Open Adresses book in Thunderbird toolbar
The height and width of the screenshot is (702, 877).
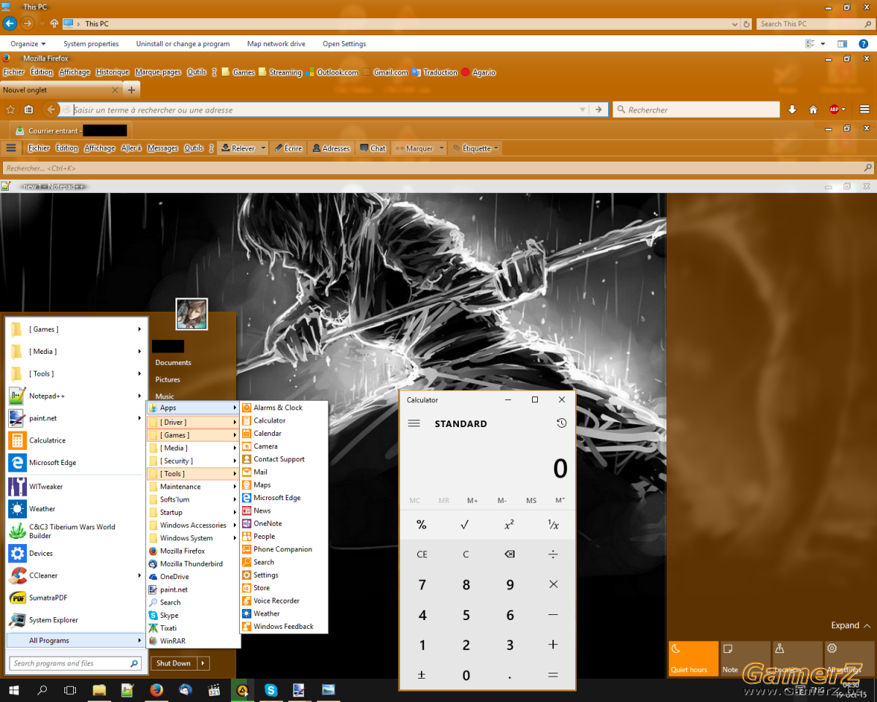click(x=330, y=148)
